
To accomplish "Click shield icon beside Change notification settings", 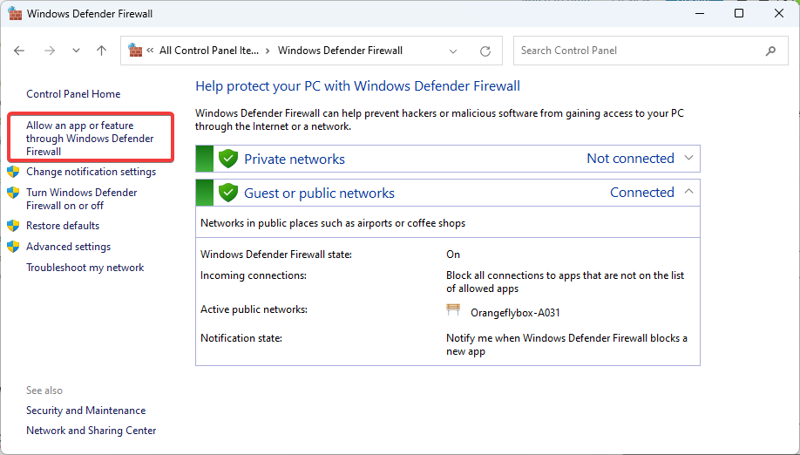I will (x=13, y=172).
